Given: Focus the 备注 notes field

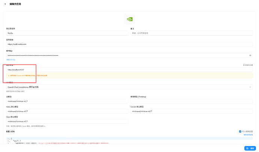Looking at the screenshot, I should click(x=191, y=33).
